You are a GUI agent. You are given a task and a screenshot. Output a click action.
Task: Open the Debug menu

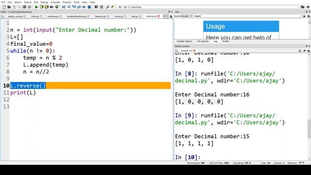click(x=44, y=2)
